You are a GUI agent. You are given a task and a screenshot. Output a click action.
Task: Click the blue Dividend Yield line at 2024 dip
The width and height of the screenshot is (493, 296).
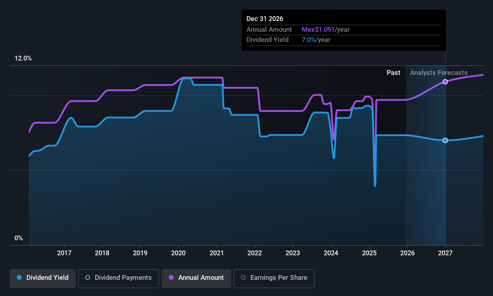click(334, 157)
